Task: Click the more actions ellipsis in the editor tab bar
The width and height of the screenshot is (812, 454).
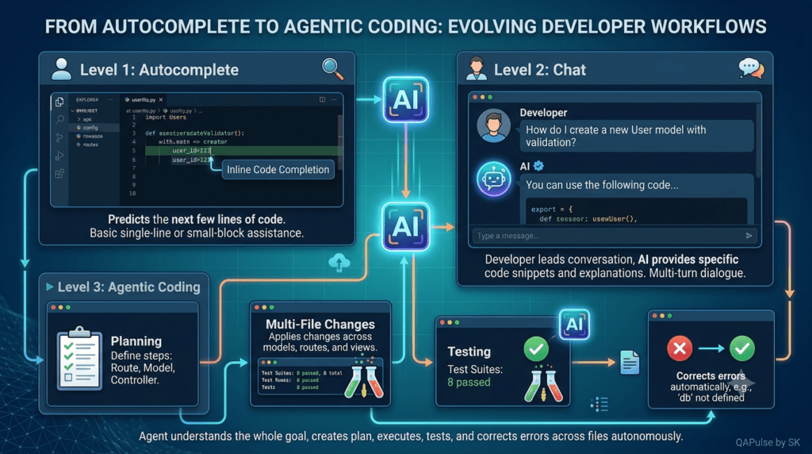Action: 334,99
